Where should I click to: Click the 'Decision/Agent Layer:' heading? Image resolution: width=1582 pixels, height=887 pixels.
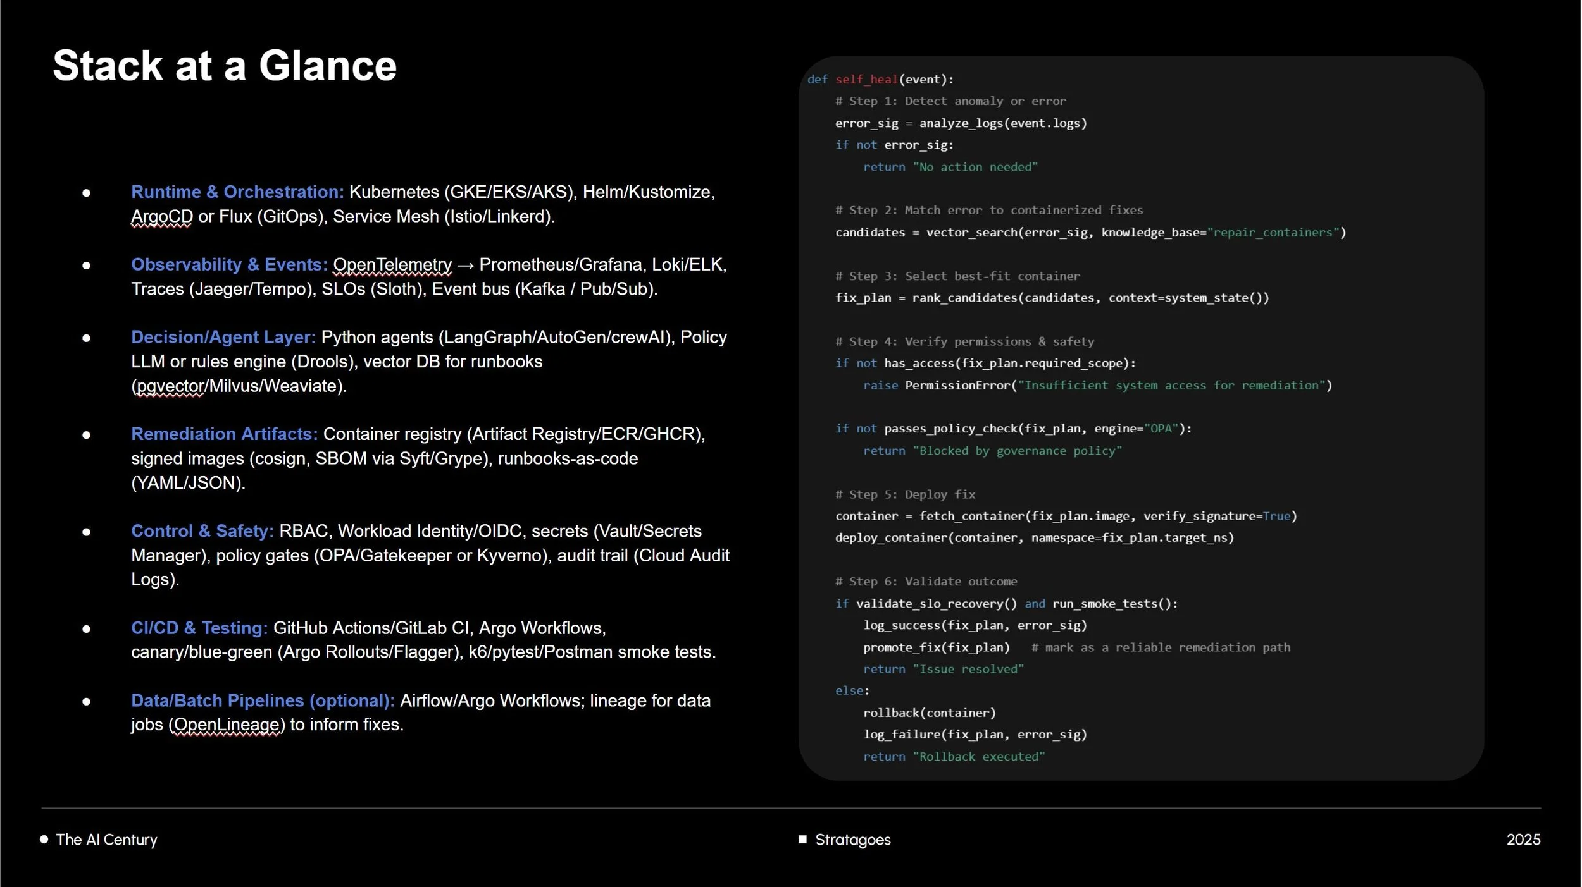(x=223, y=337)
